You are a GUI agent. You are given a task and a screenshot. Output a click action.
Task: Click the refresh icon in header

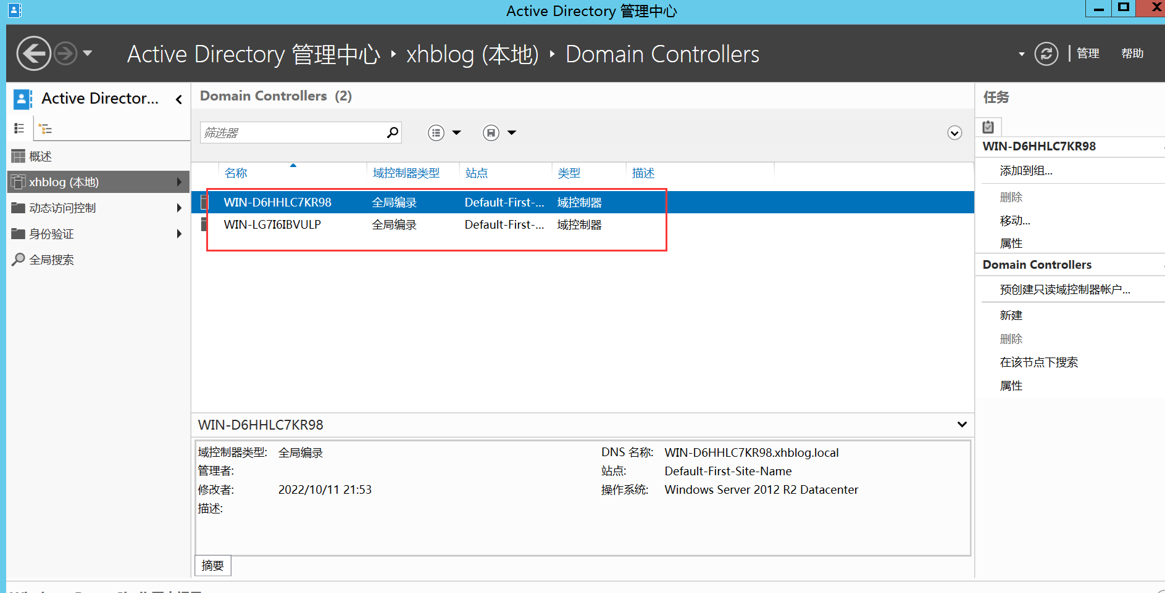[x=1046, y=54]
